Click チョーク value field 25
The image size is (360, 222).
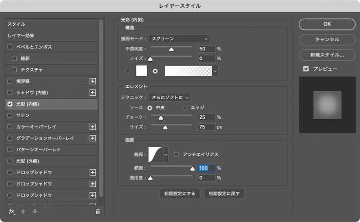[207, 117]
